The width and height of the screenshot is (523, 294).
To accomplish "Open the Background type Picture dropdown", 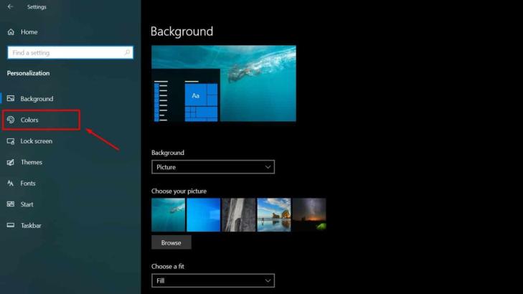I will tap(213, 167).
